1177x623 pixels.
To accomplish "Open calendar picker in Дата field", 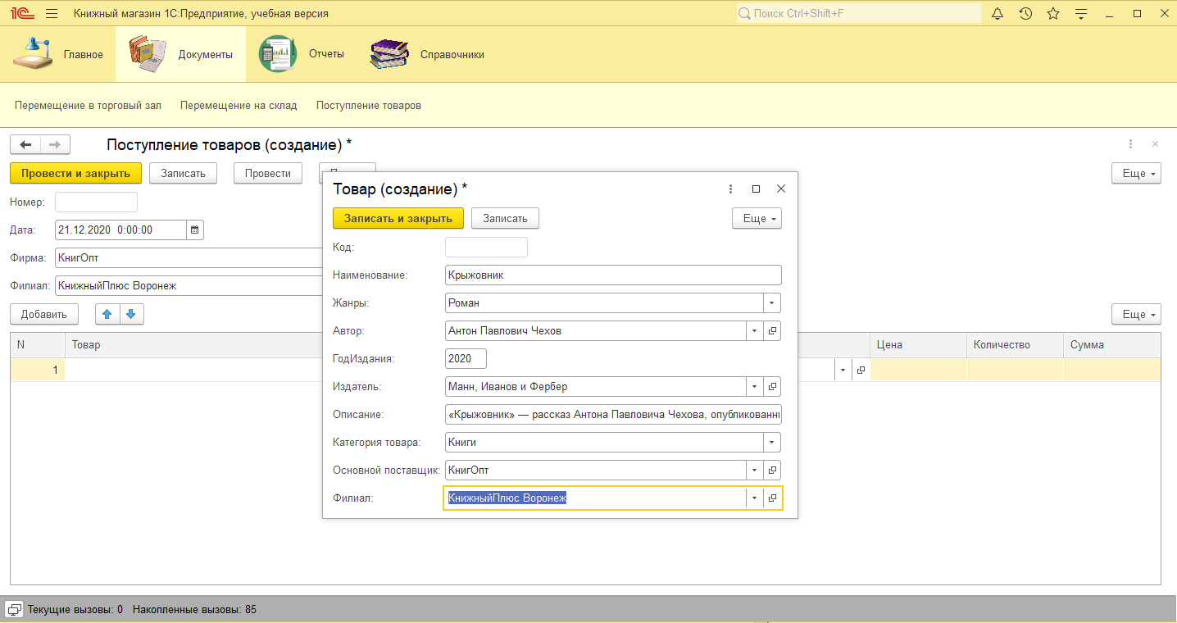I will coord(195,230).
